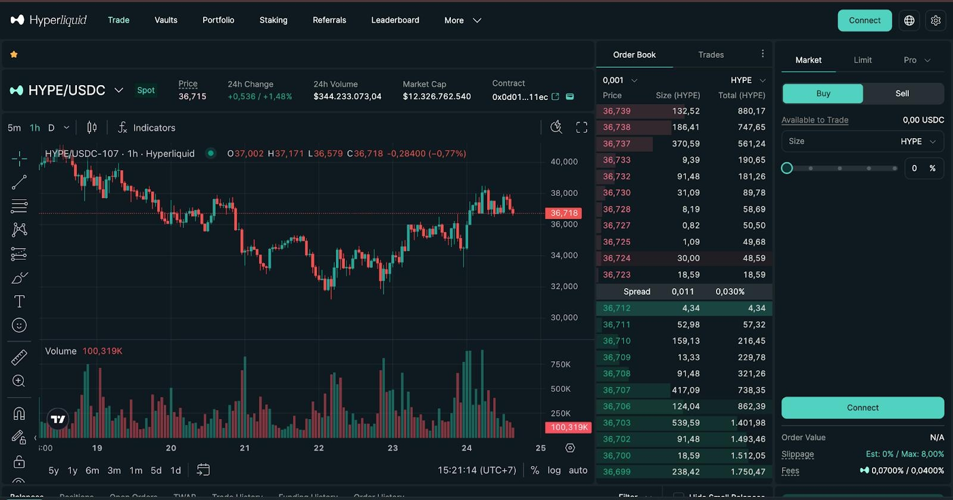The image size is (953, 500).
Task: Click the wallet icon beside contract address
Action: [569, 96]
